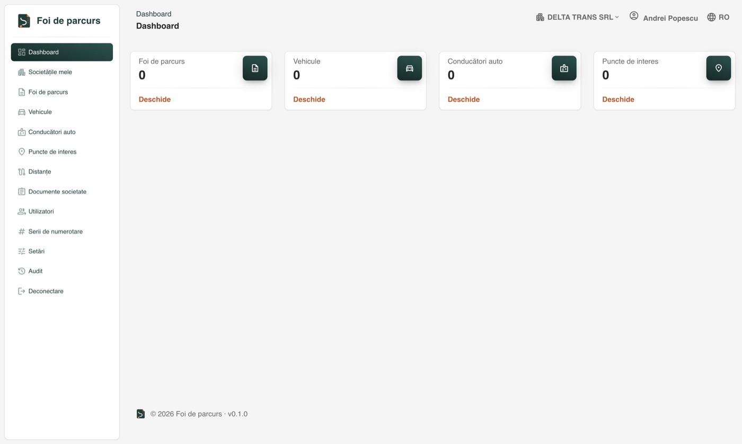Click the Foi de parcurs logo icon
Image resolution: width=742 pixels, height=444 pixels.
click(24, 21)
